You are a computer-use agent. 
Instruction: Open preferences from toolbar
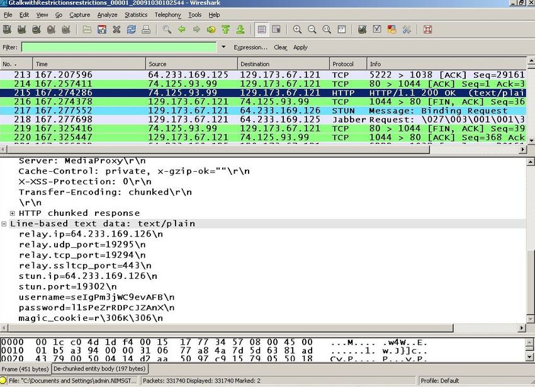coord(407,30)
